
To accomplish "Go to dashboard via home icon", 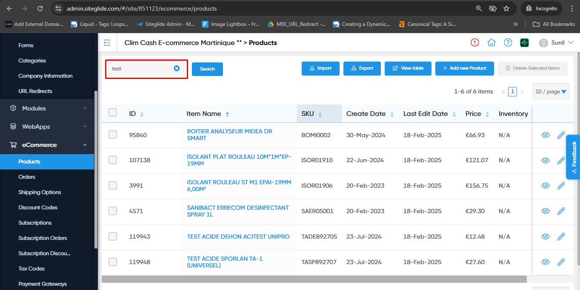I will point(491,42).
